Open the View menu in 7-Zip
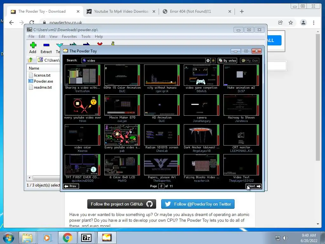325x244 pixels. pyautogui.click(x=53, y=37)
